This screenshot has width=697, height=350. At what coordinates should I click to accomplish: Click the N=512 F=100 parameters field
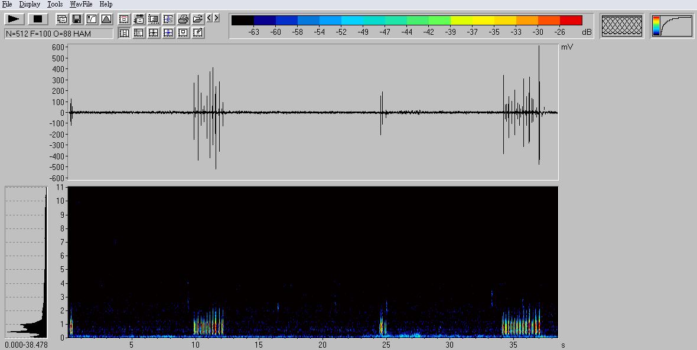58,34
